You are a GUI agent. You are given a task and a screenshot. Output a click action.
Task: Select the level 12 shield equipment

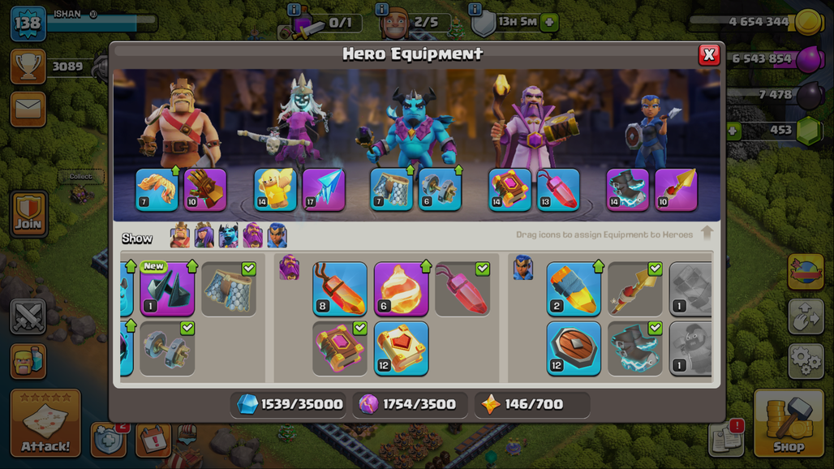pyautogui.click(x=574, y=349)
